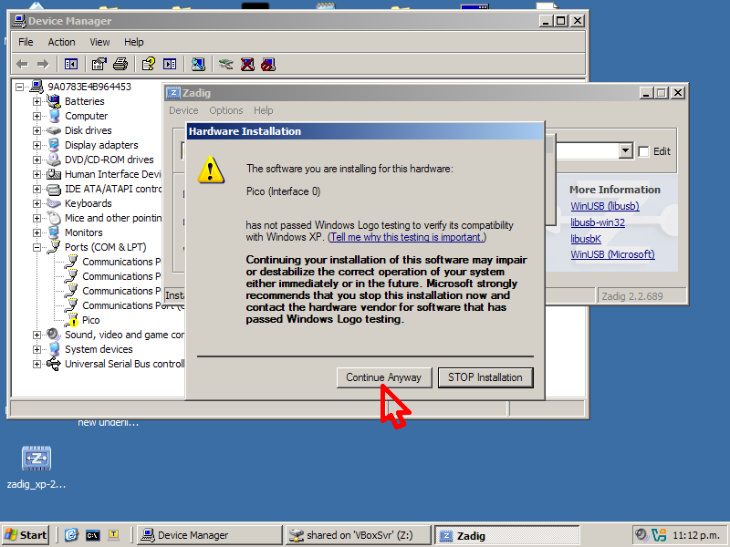Launch Internet Explorer from quick launch

pyautogui.click(x=72, y=535)
